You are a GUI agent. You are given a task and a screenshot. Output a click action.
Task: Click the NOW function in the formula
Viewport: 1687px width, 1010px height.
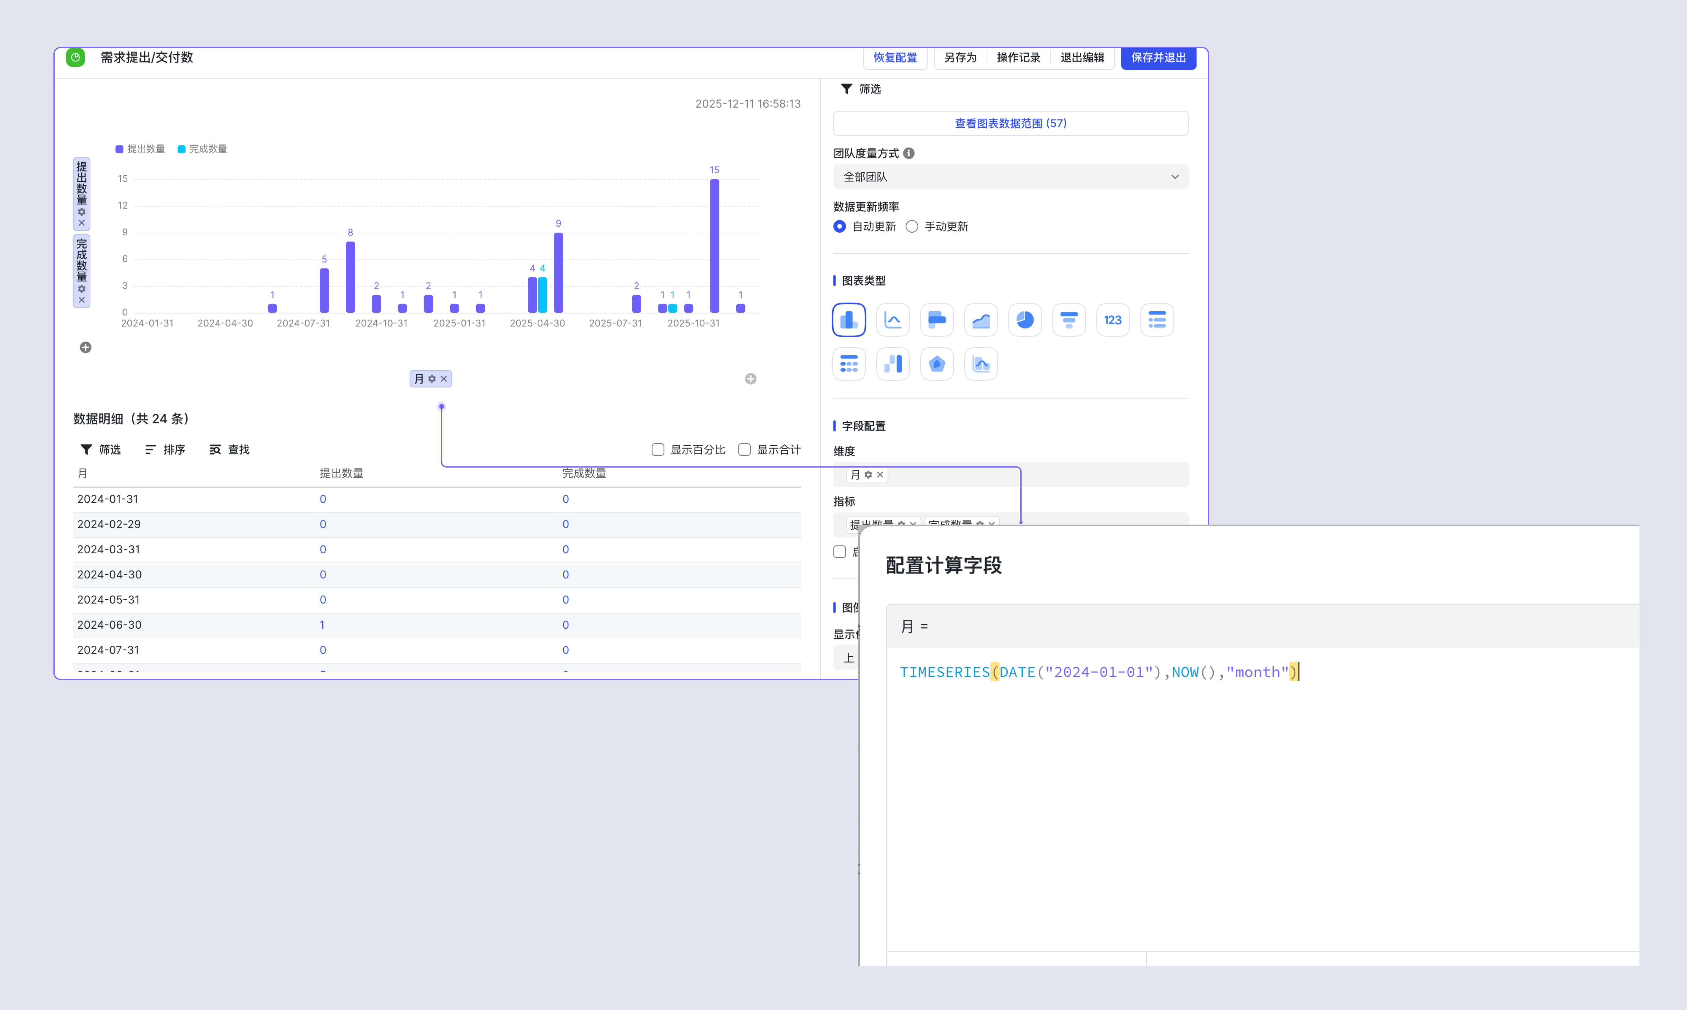[1185, 672]
